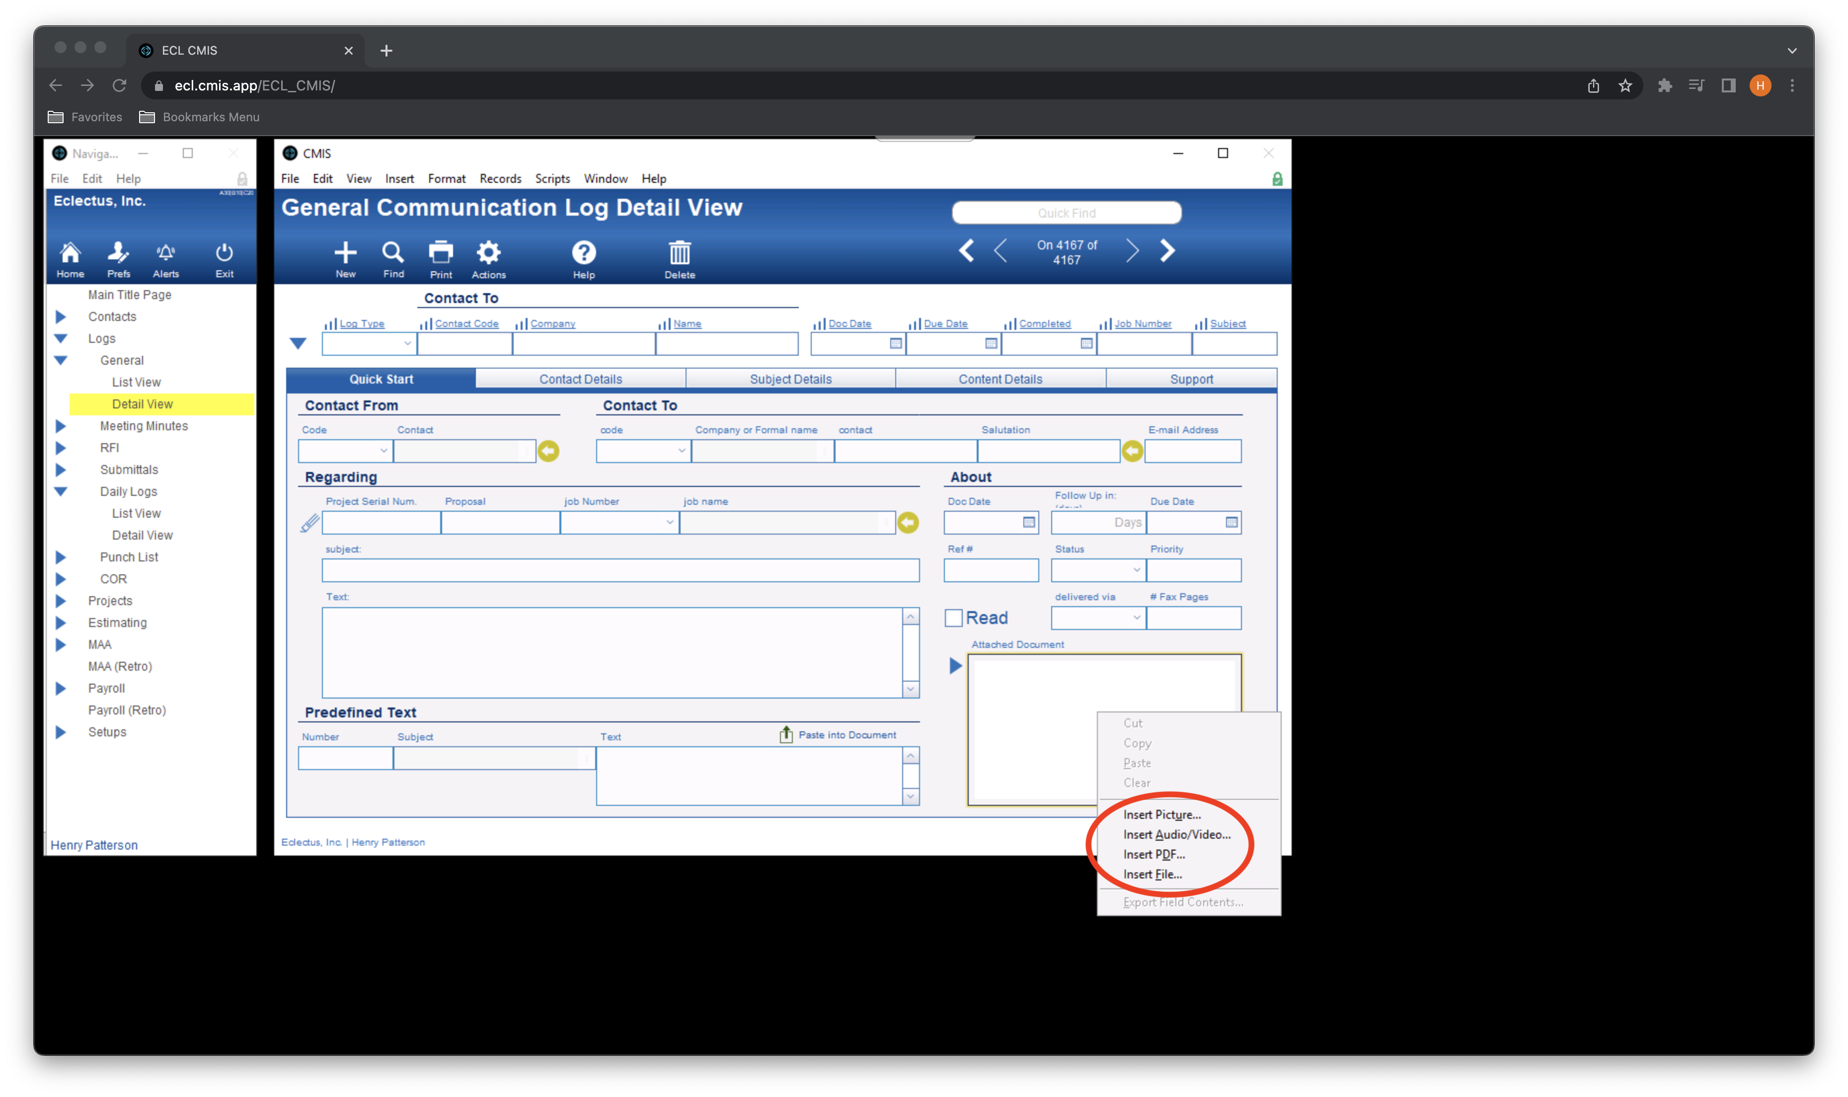The width and height of the screenshot is (1848, 1097).
Task: Check the Read checkbox
Action: click(x=953, y=618)
